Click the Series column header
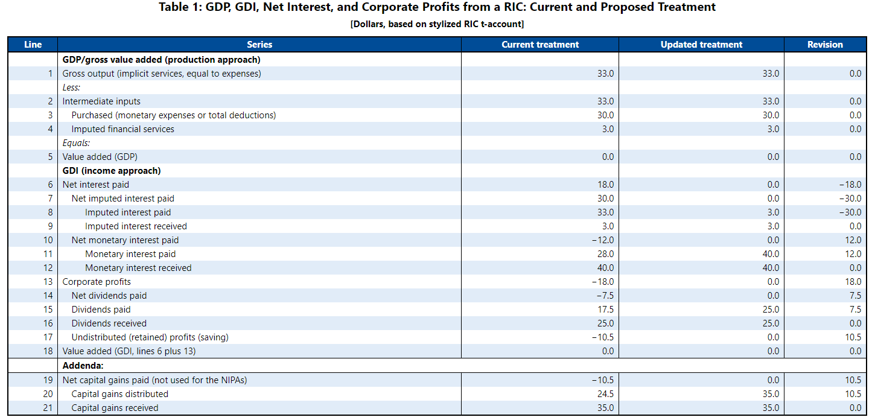875x420 pixels. [259, 44]
